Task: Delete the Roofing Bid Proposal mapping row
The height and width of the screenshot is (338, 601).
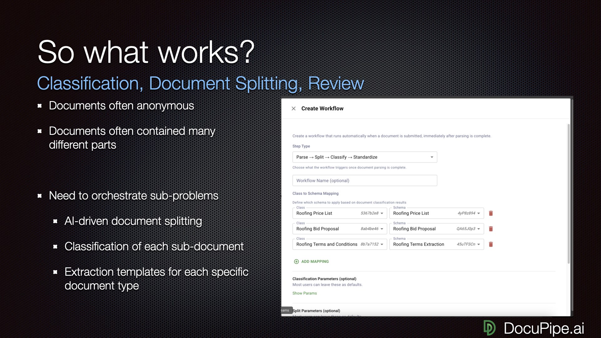Action: (x=491, y=229)
